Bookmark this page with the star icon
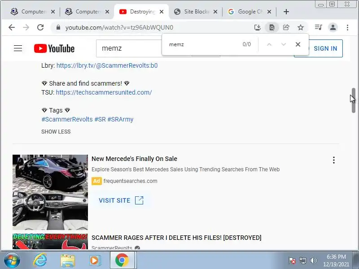This screenshot has height=269, width=359. [x=301, y=27]
